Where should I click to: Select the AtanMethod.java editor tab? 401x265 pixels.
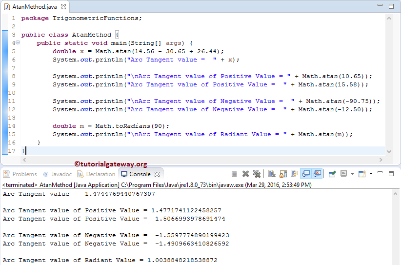tap(35, 7)
